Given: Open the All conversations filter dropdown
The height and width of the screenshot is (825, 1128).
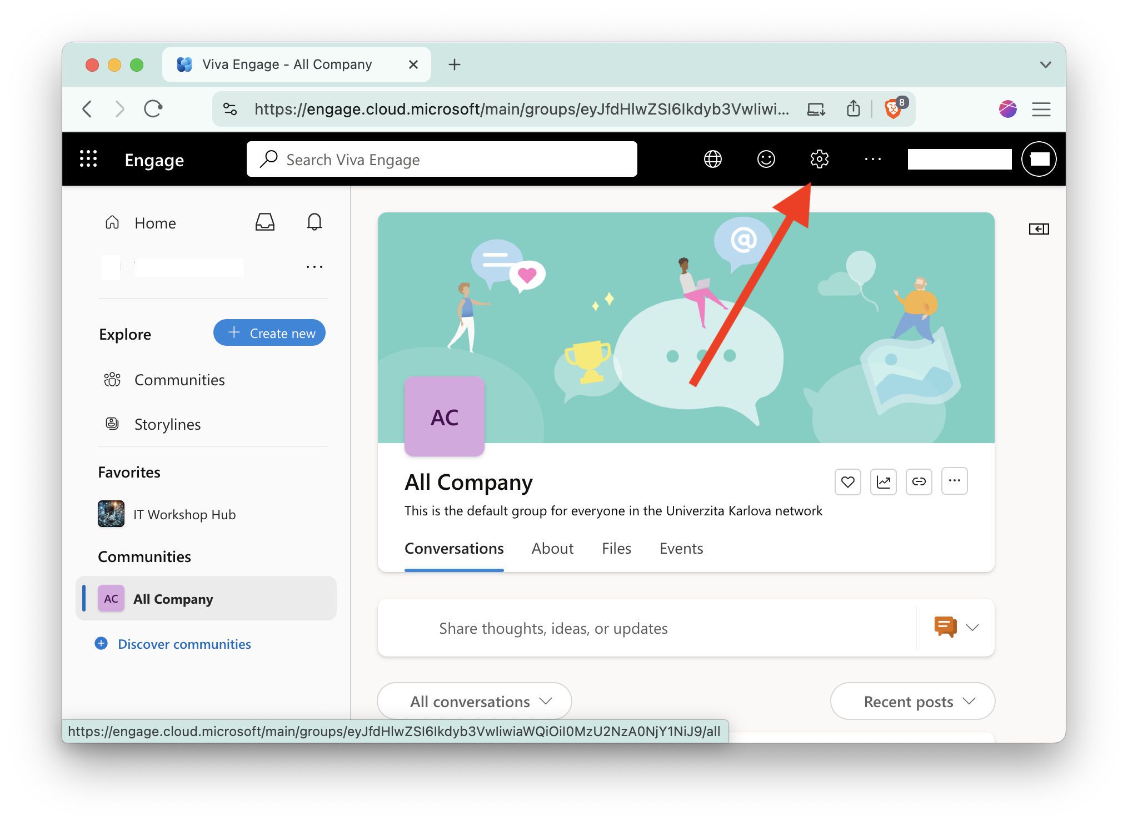Looking at the screenshot, I should tap(475, 702).
